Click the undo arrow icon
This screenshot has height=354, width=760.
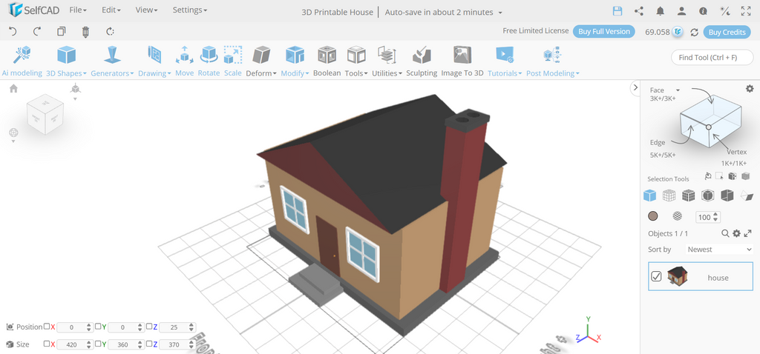click(x=13, y=31)
